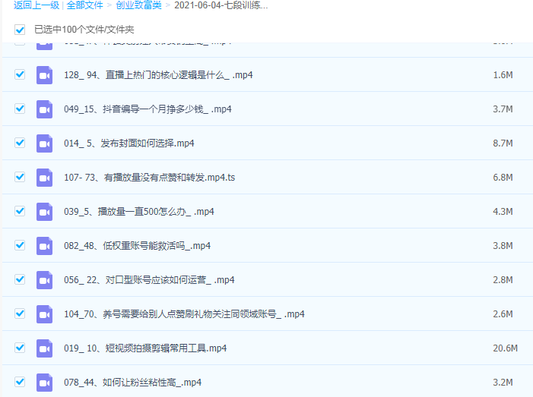The height and width of the screenshot is (397, 533).
Task: Click video icon for 082_48 低权重账号 file
Action: point(45,246)
